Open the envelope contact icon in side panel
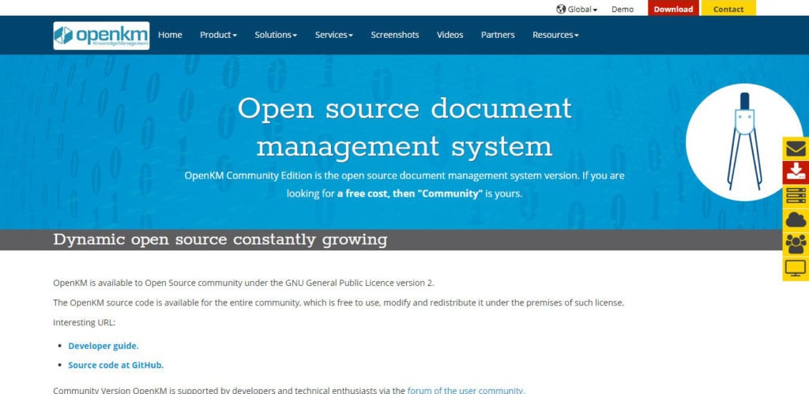 pos(796,148)
